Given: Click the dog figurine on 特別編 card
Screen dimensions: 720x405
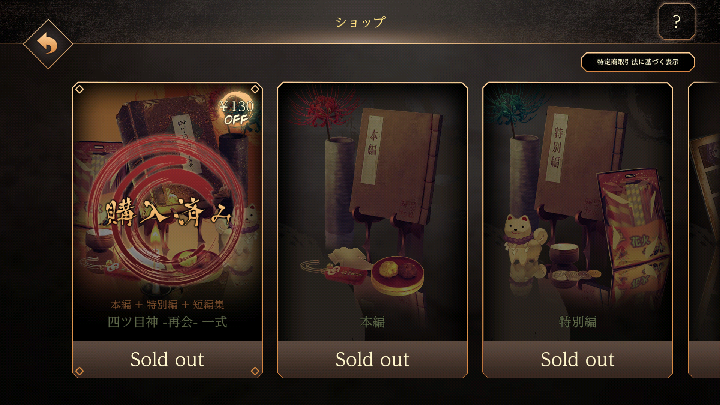Looking at the screenshot, I should click(524, 239).
